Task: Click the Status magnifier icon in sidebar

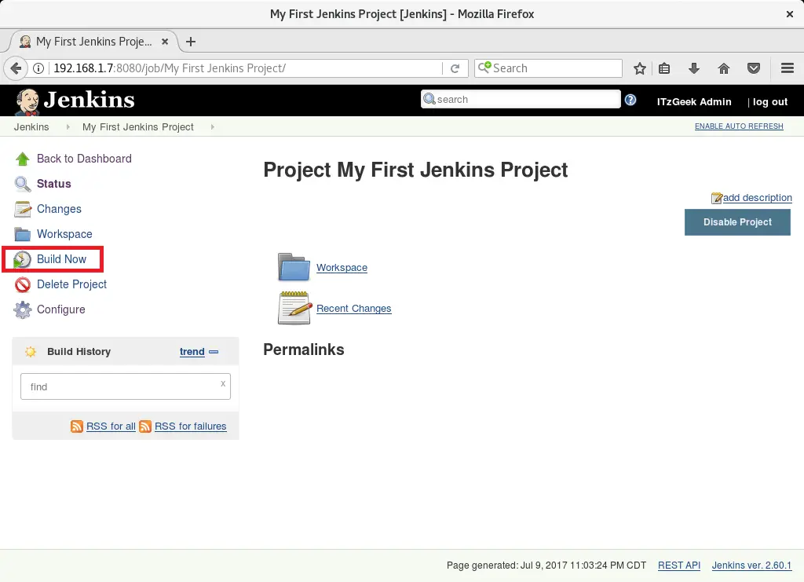Action: pyautogui.click(x=22, y=184)
